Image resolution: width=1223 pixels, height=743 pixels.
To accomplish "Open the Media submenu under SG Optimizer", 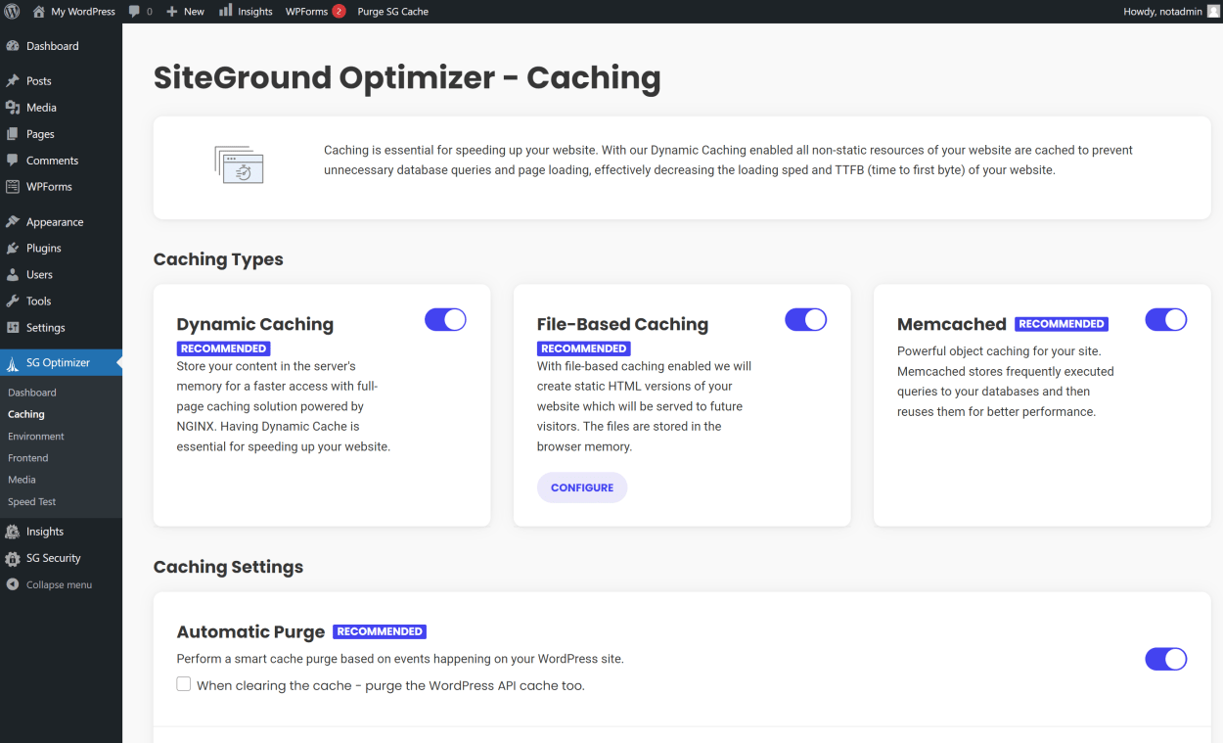I will (x=22, y=480).
